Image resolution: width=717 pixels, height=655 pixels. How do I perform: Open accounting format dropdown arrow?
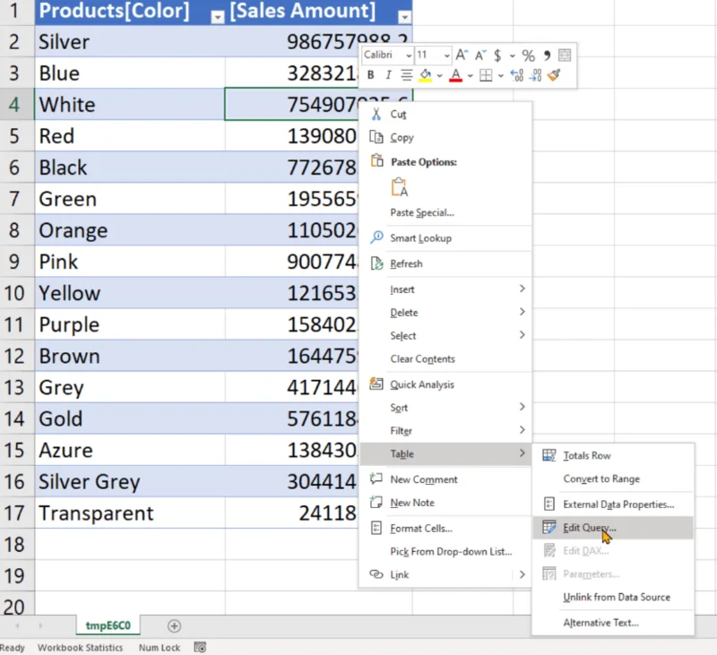(512, 56)
